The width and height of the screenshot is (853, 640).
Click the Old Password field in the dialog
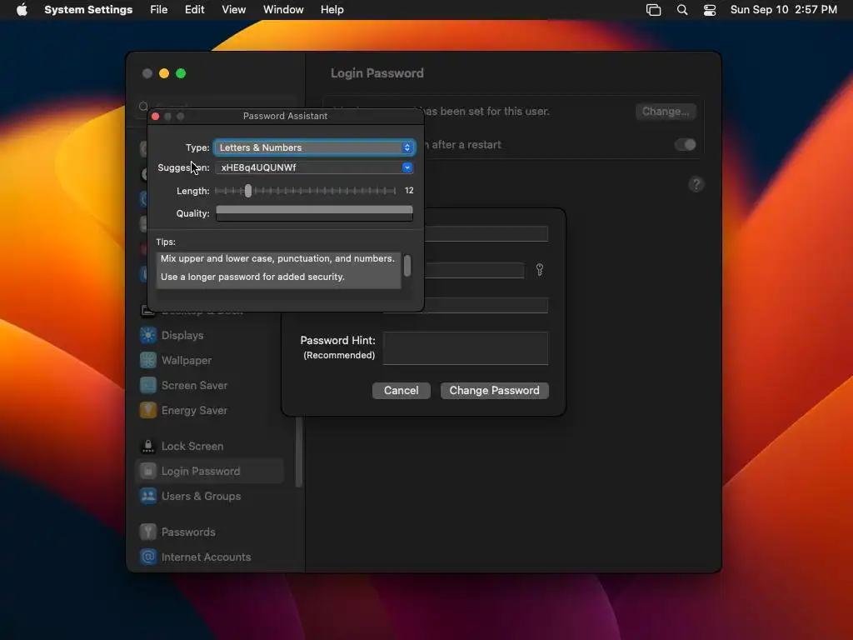point(486,234)
